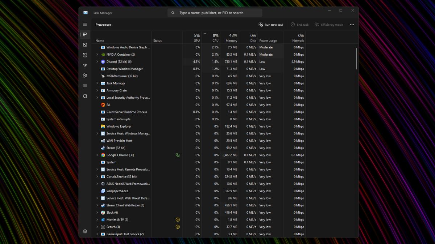Click the search bar to find a process
The width and height of the screenshot is (435, 244).
[x=215, y=12]
